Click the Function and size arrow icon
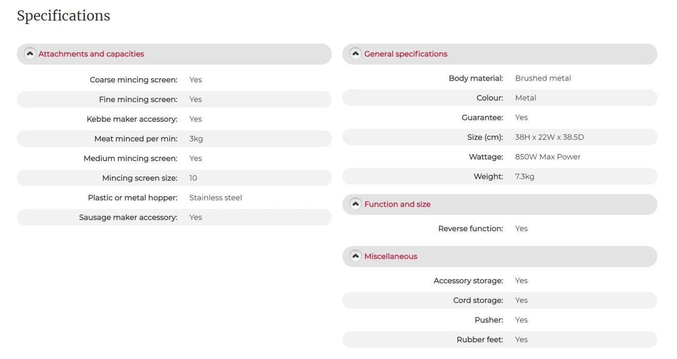 pyautogui.click(x=355, y=204)
